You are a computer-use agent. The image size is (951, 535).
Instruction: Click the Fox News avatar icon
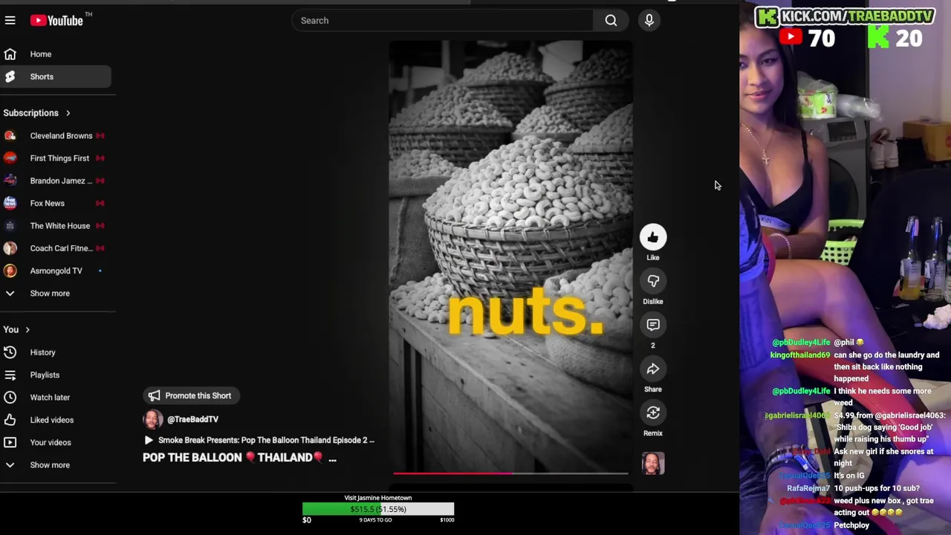click(10, 204)
